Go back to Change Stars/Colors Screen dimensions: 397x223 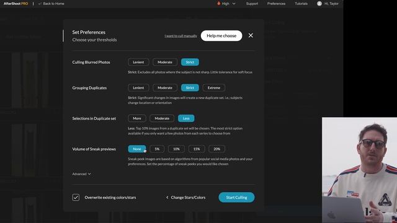pyautogui.click(x=185, y=198)
